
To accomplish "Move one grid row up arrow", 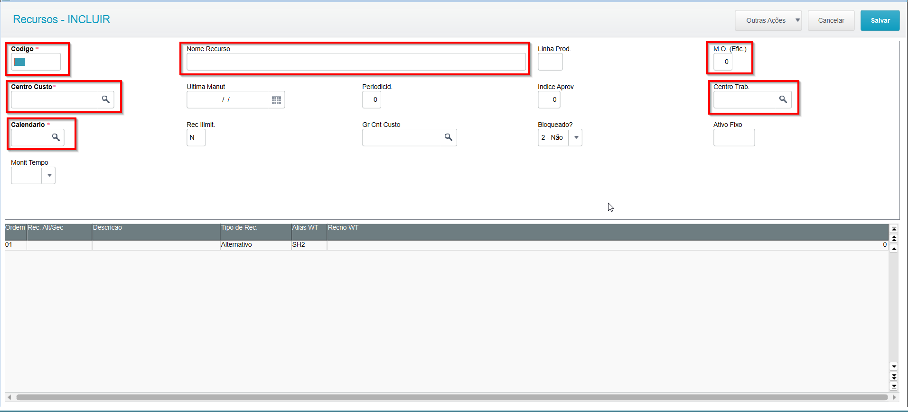I will click(x=894, y=249).
